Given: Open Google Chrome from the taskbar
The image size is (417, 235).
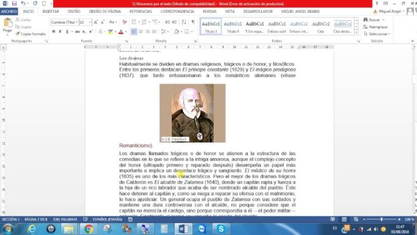Looking at the screenshot, I should pyautogui.click(x=89, y=229).
